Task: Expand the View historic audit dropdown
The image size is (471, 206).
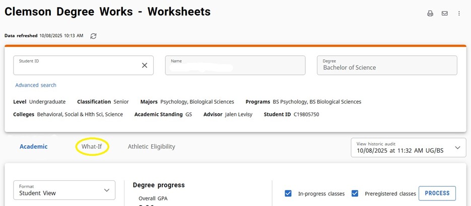Action: (x=408, y=147)
